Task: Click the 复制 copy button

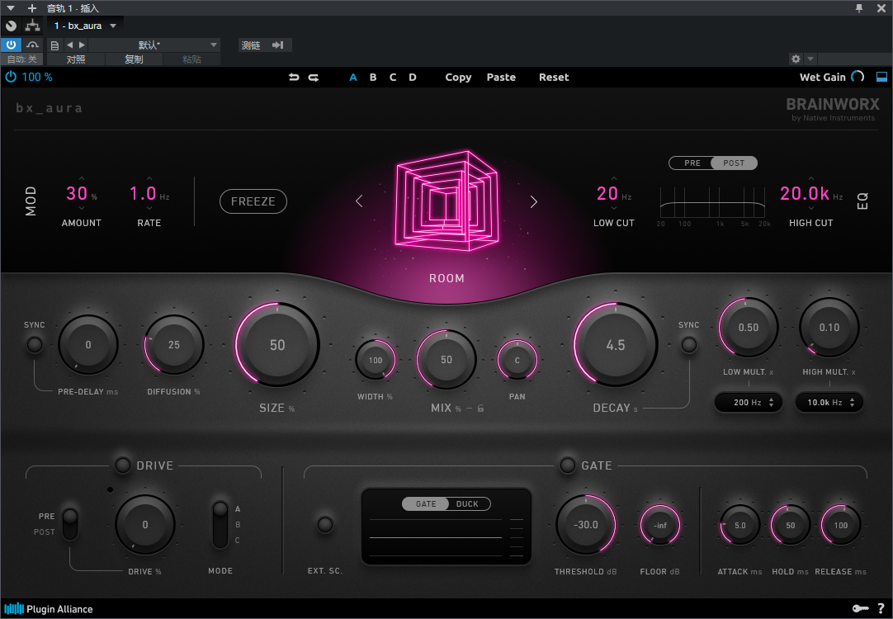Action: (x=134, y=59)
